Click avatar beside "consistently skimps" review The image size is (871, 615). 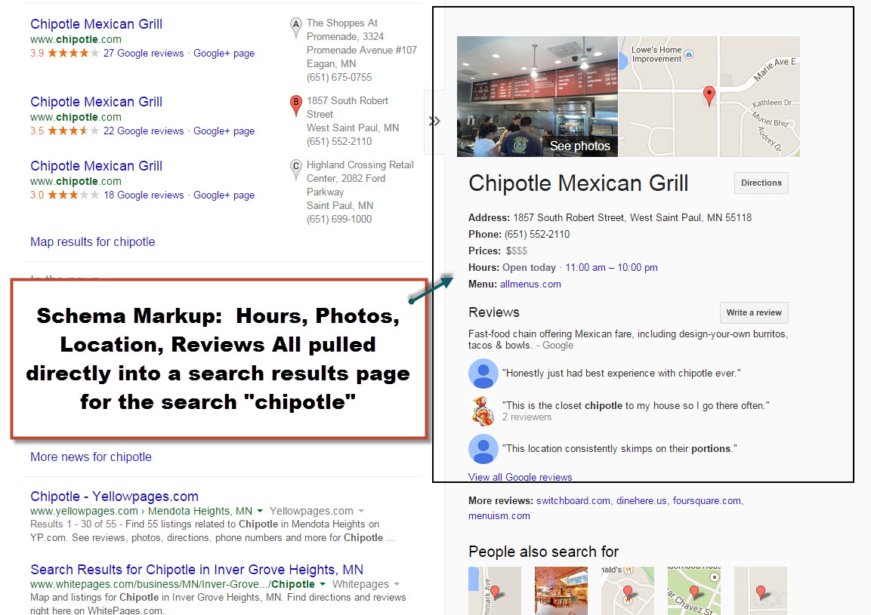click(483, 448)
